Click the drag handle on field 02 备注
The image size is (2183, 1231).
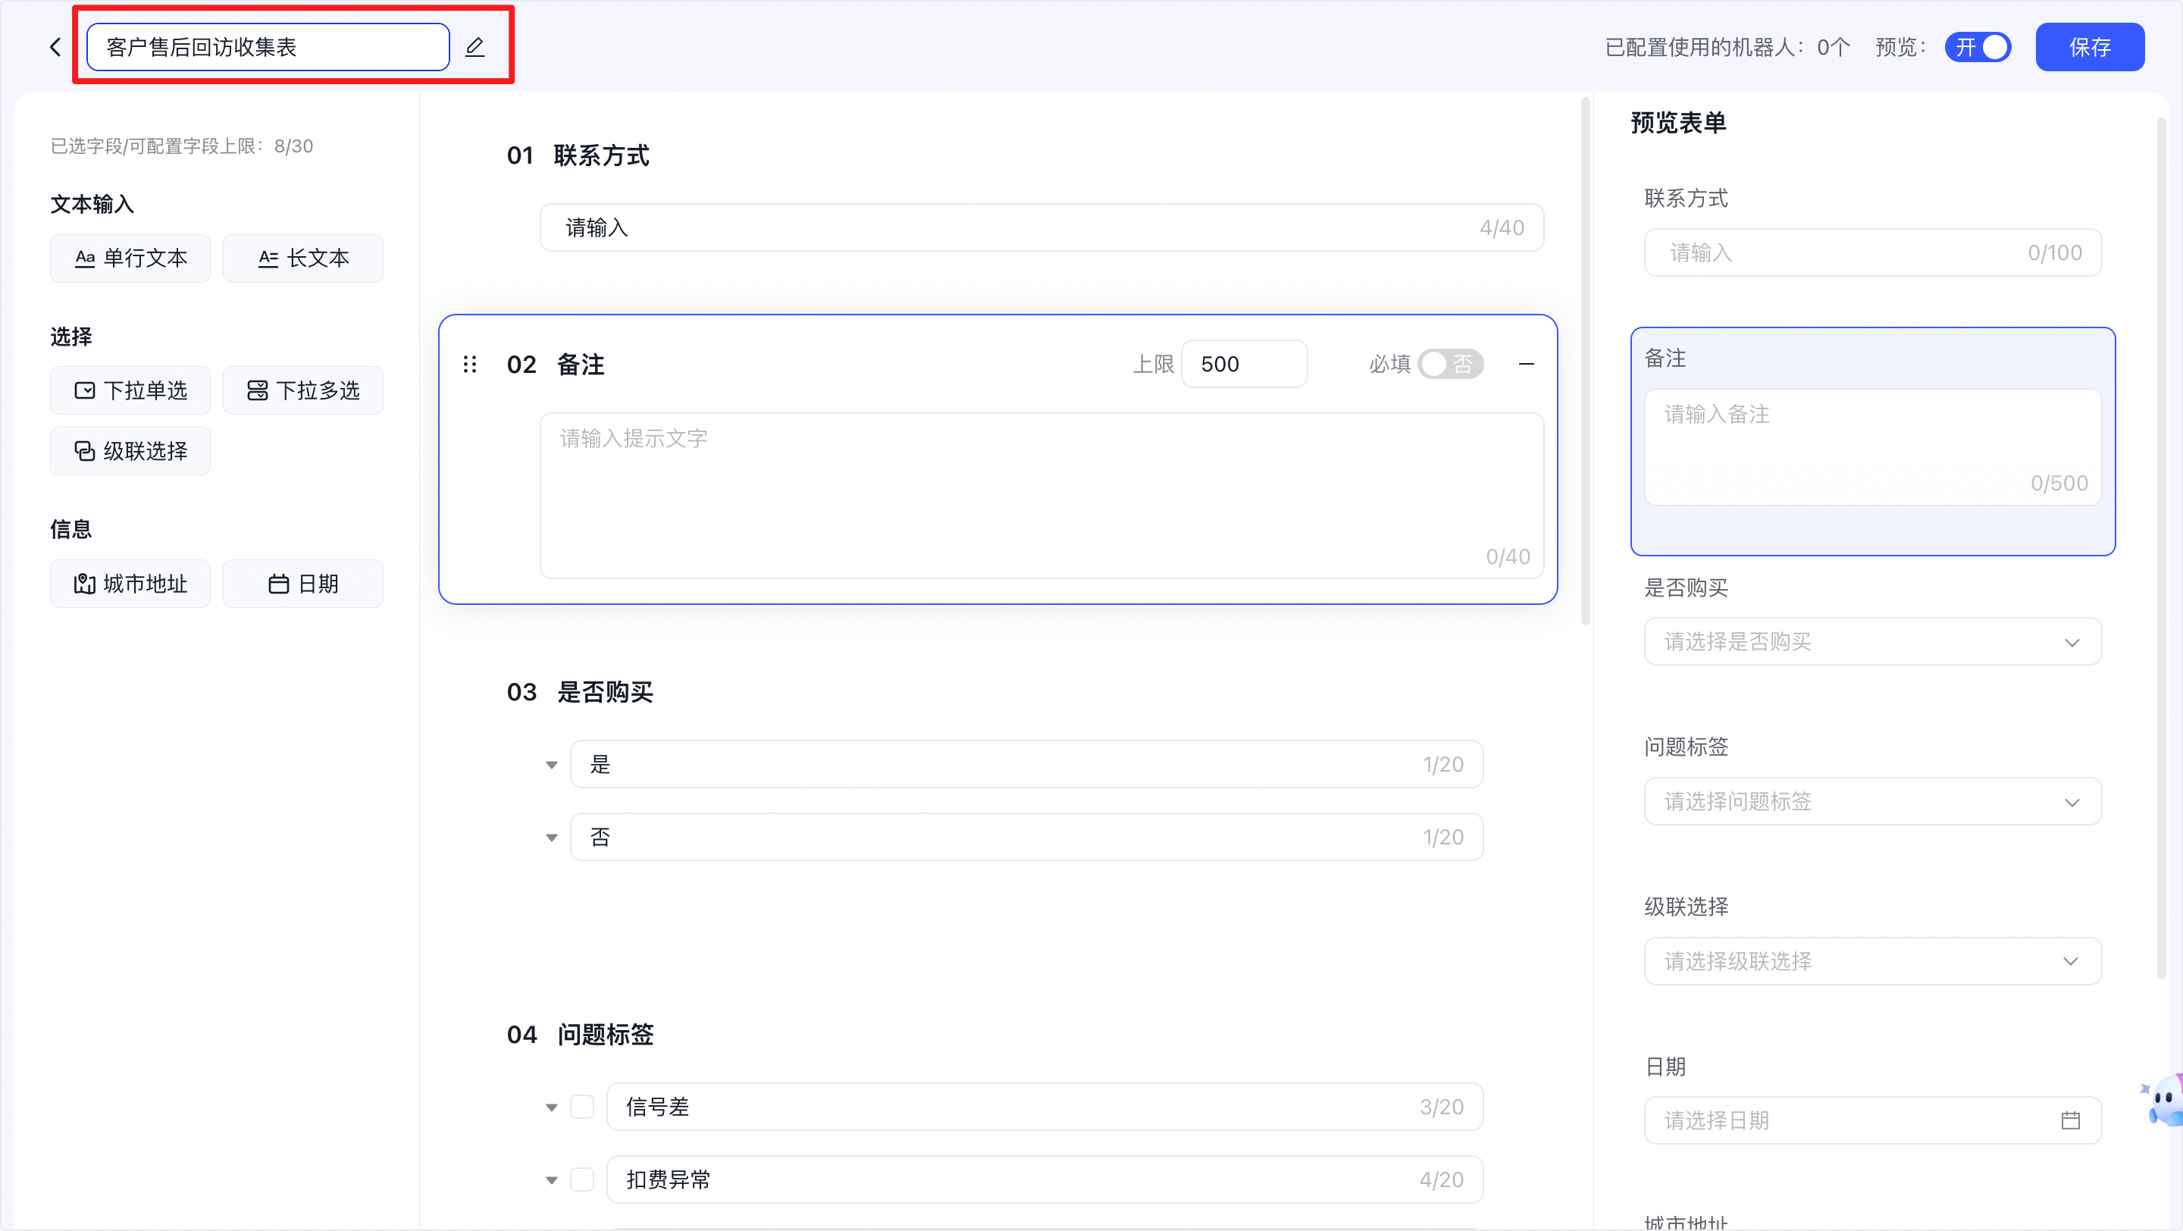470,365
